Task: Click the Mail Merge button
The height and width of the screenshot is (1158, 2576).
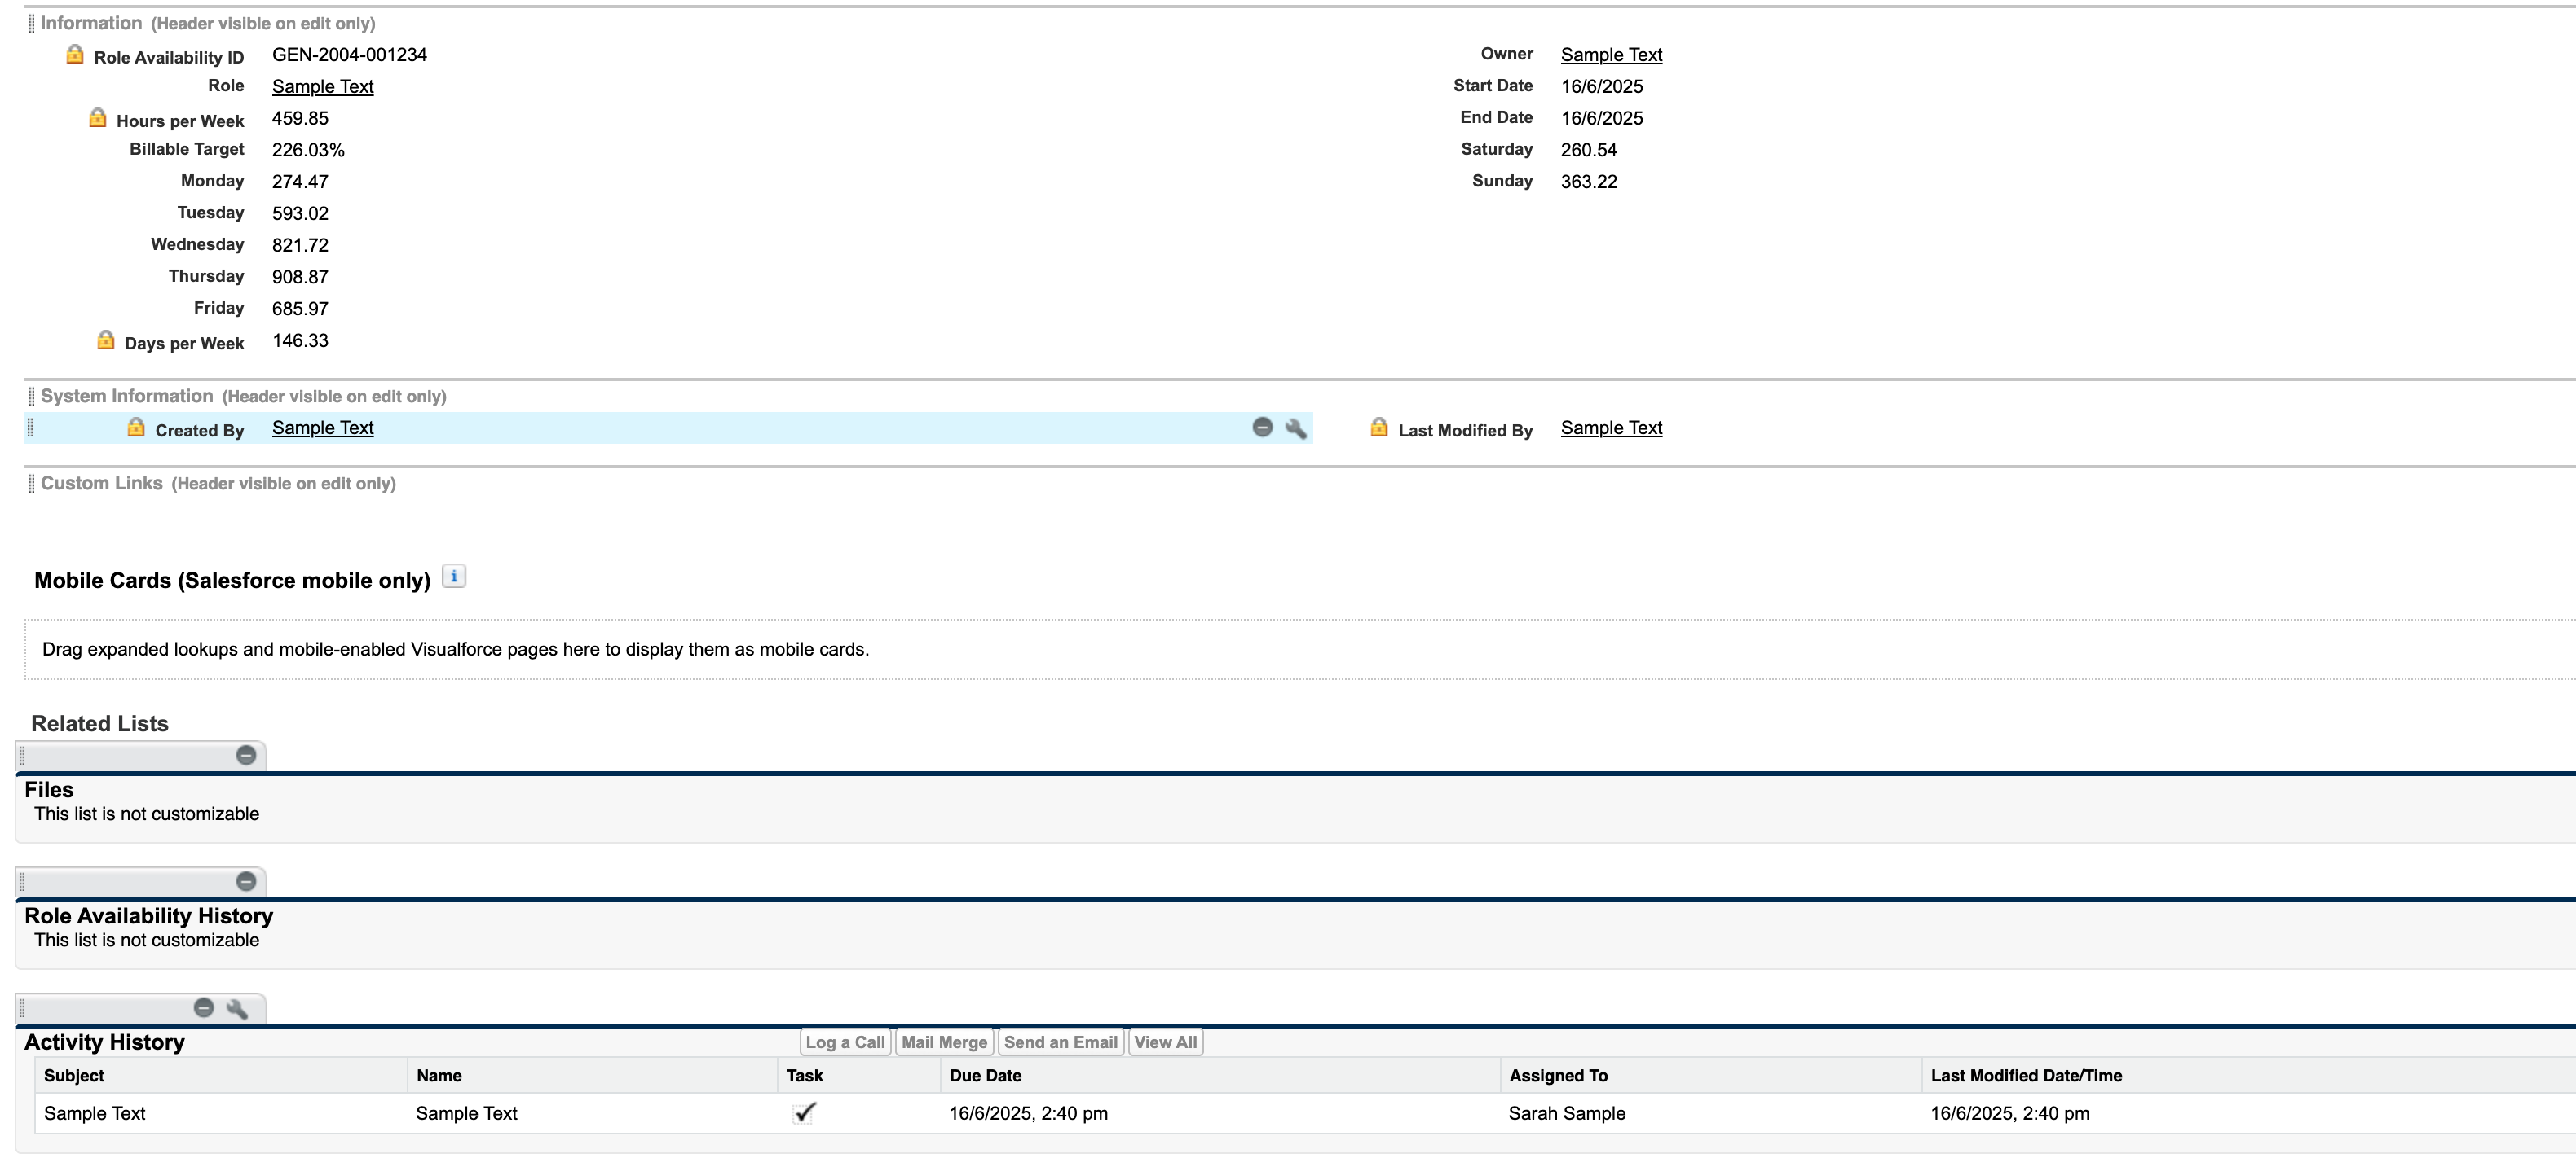Action: (x=944, y=1042)
